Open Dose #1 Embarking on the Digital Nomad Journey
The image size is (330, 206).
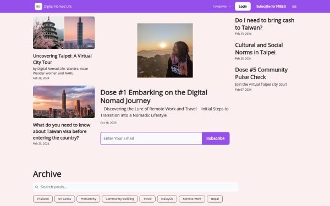pos(153,97)
